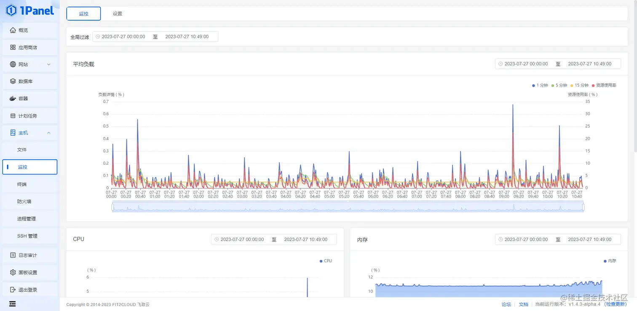Click the 1Panel logo icon
This screenshot has height=311, width=637.
[x=11, y=11]
